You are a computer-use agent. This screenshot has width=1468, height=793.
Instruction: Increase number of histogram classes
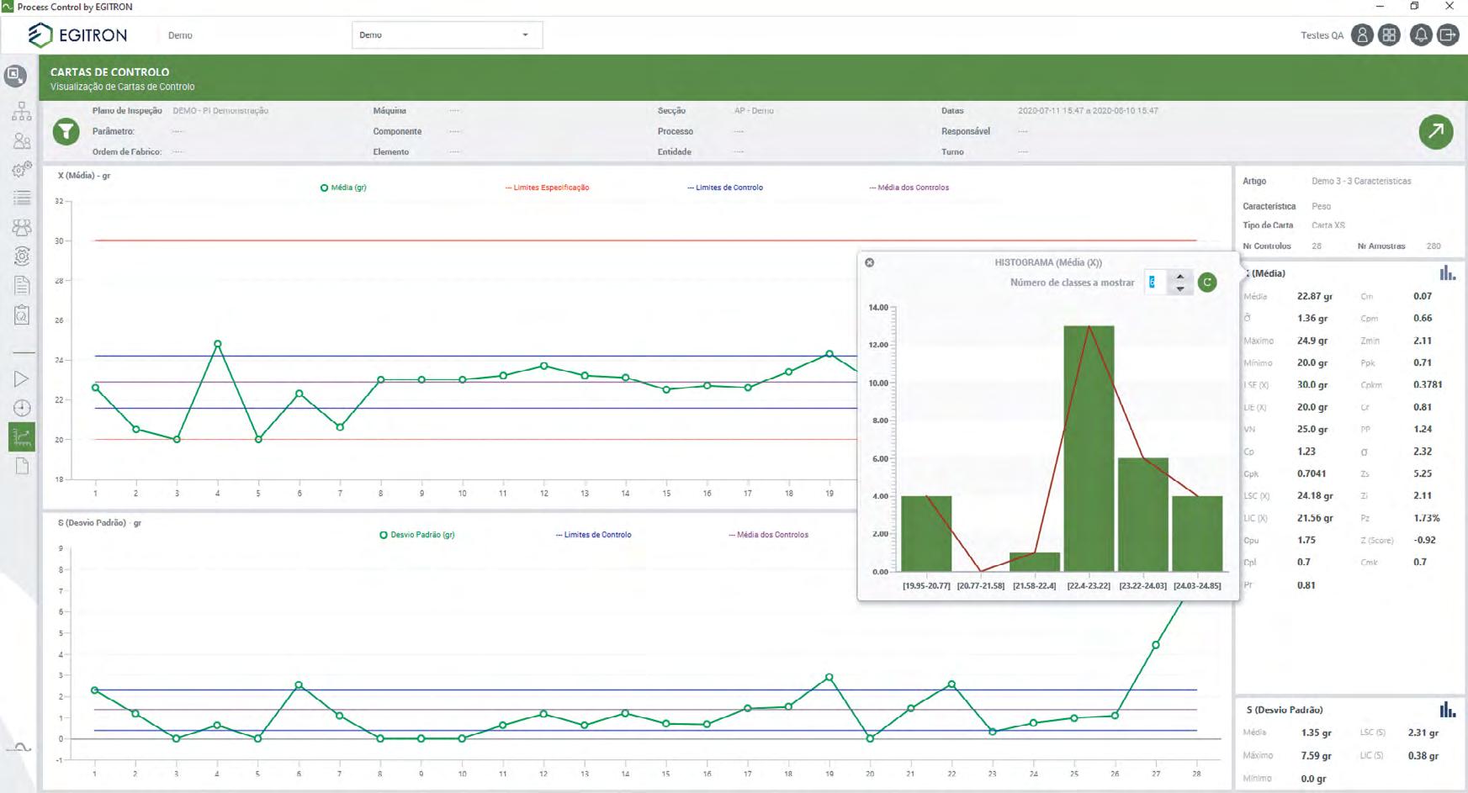click(x=1180, y=277)
